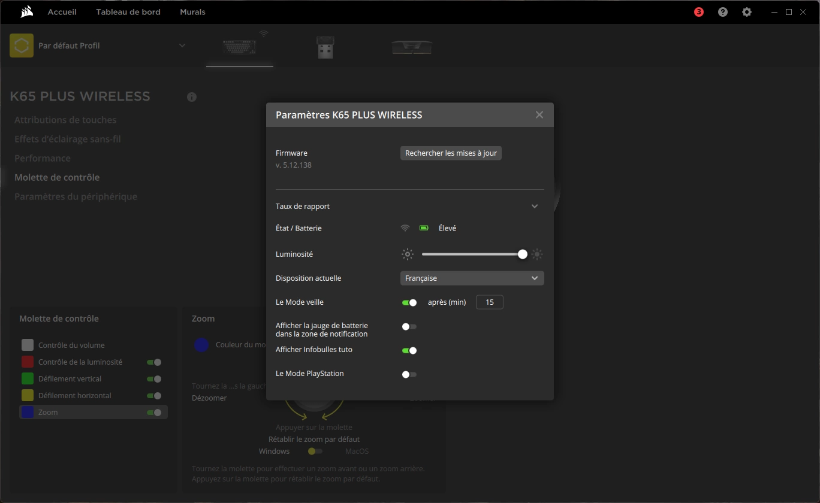820x503 pixels.
Task: Click the green Défilement vertical swatch
Action: [28, 378]
